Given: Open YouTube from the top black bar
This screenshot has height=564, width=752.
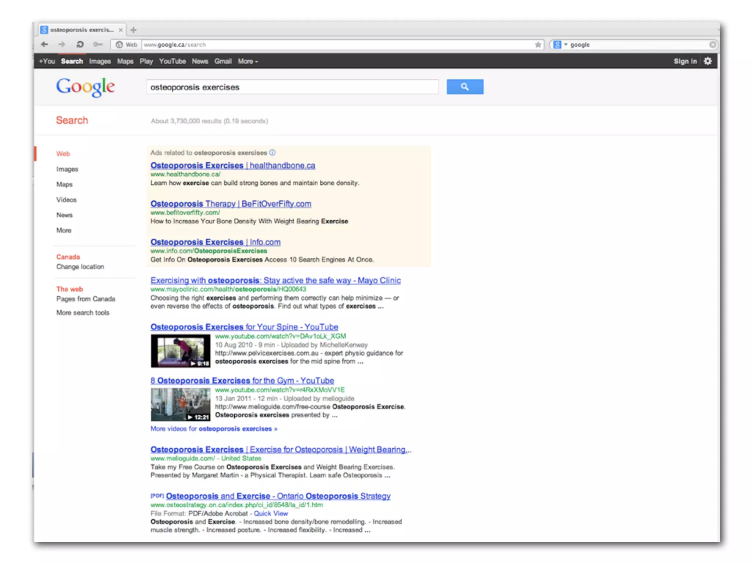Looking at the screenshot, I should [172, 61].
